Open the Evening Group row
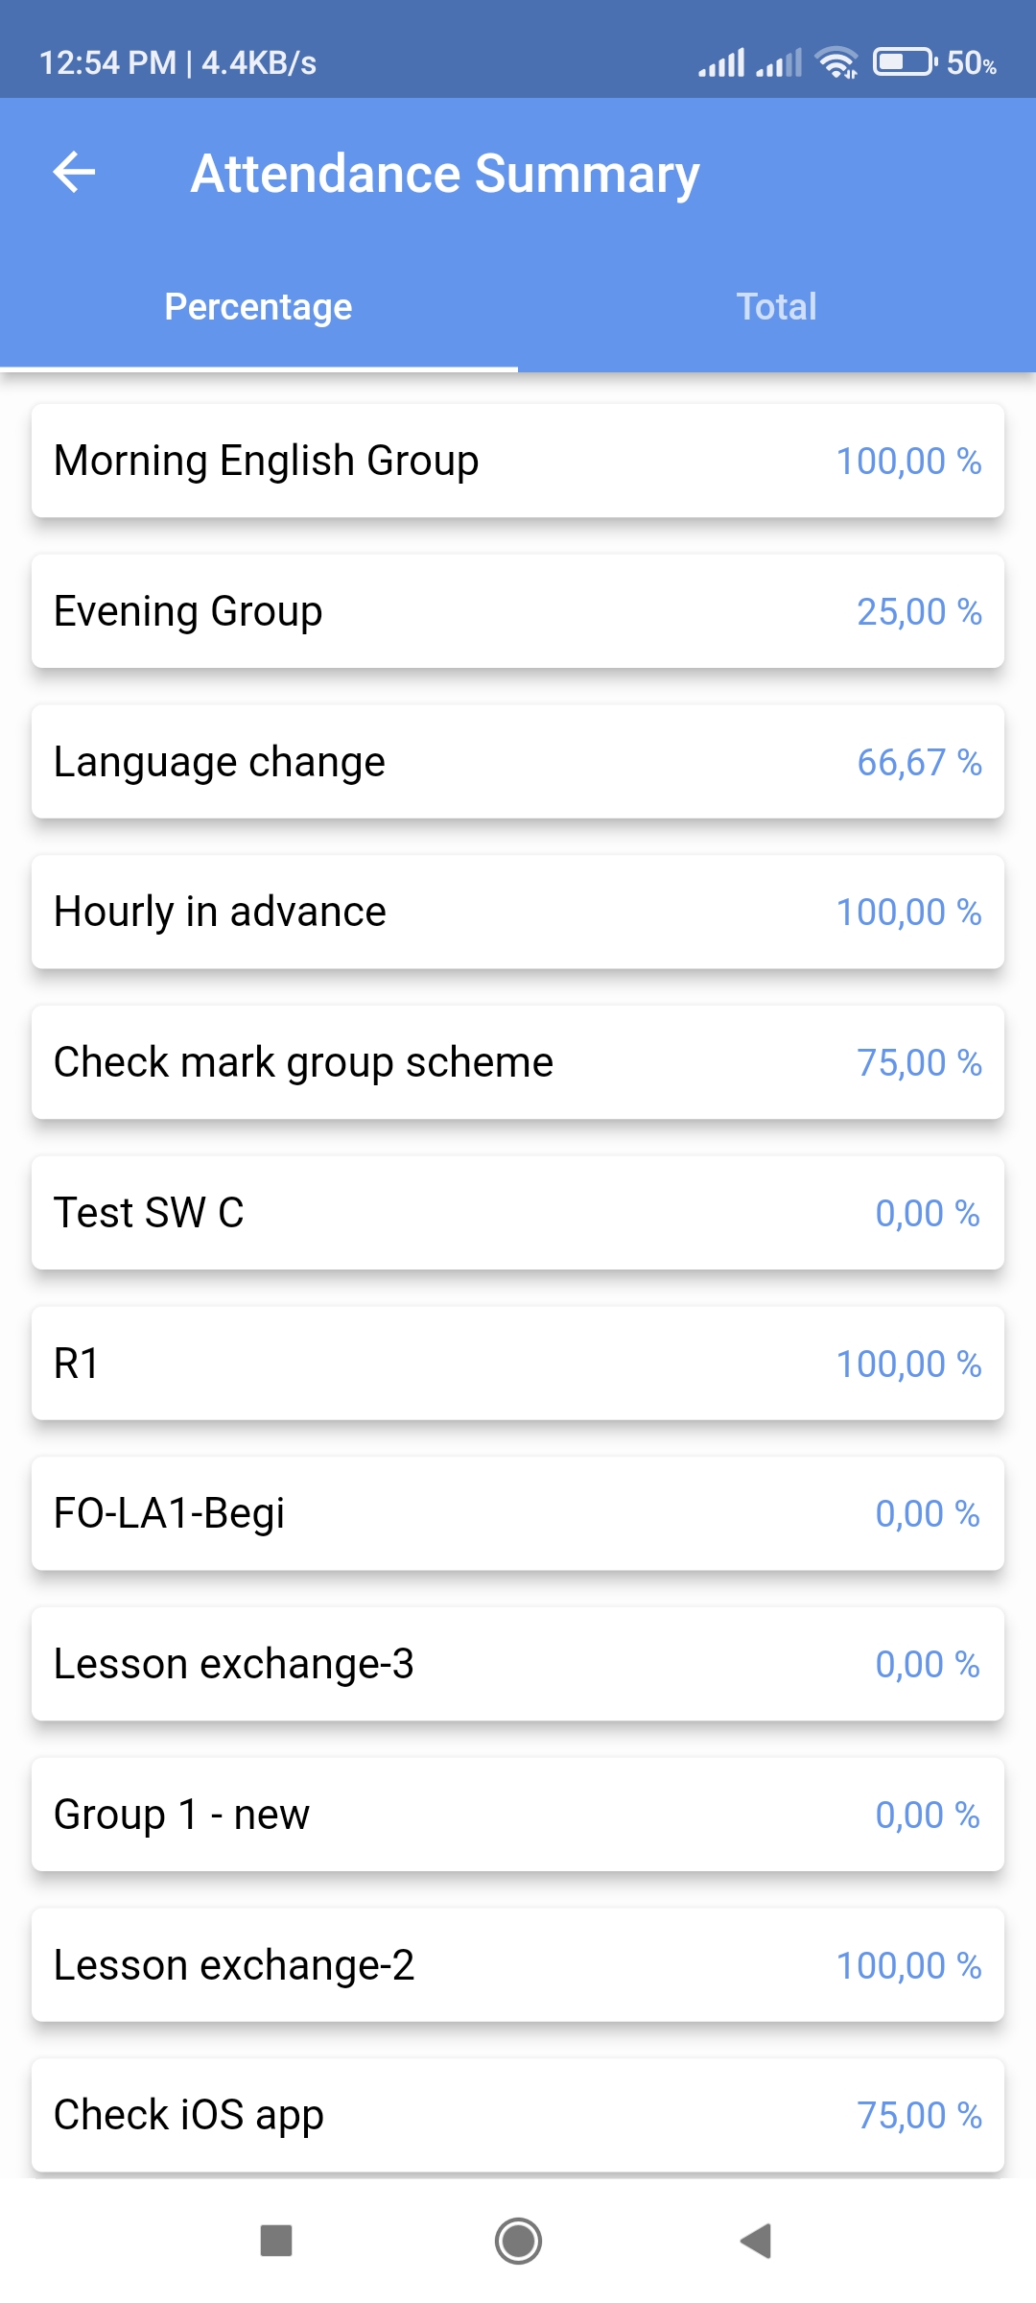This screenshot has height=2303, width=1036. pyautogui.click(x=518, y=611)
